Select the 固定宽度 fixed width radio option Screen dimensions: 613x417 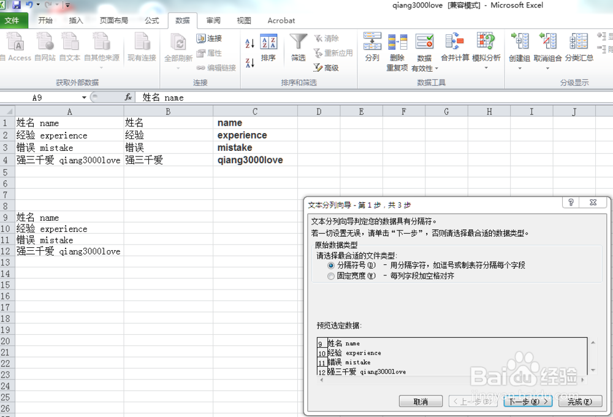coord(331,276)
